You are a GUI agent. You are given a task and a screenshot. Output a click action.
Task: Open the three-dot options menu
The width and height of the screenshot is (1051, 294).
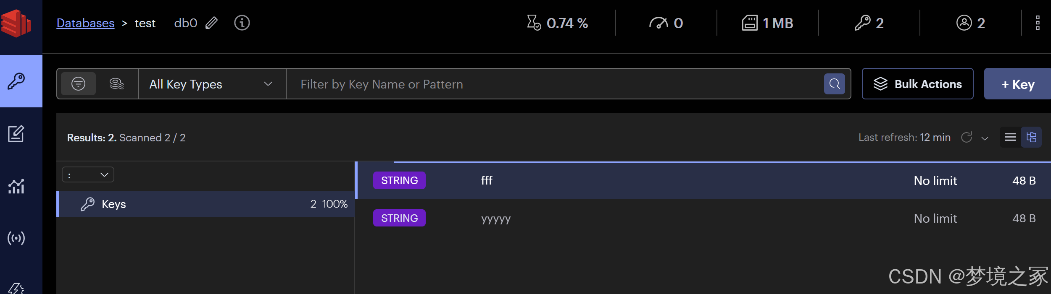coord(1038,23)
